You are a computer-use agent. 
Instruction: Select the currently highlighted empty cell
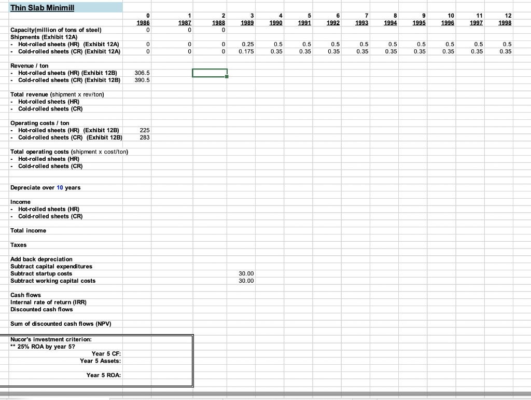(x=209, y=73)
